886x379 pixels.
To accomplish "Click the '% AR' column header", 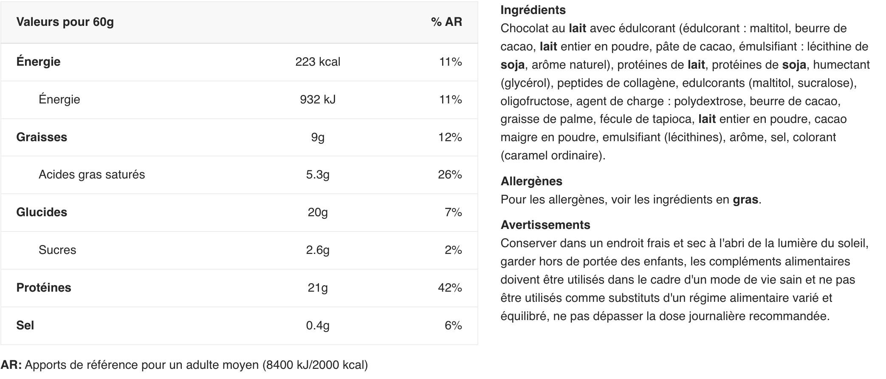I will click(x=446, y=22).
